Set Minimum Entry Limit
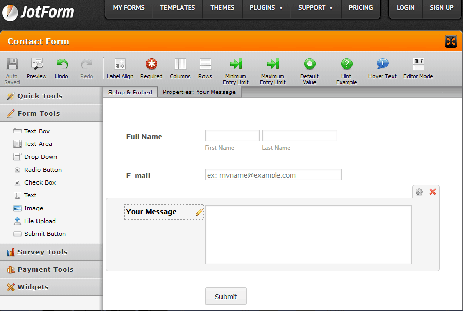463x311 pixels. click(x=235, y=71)
